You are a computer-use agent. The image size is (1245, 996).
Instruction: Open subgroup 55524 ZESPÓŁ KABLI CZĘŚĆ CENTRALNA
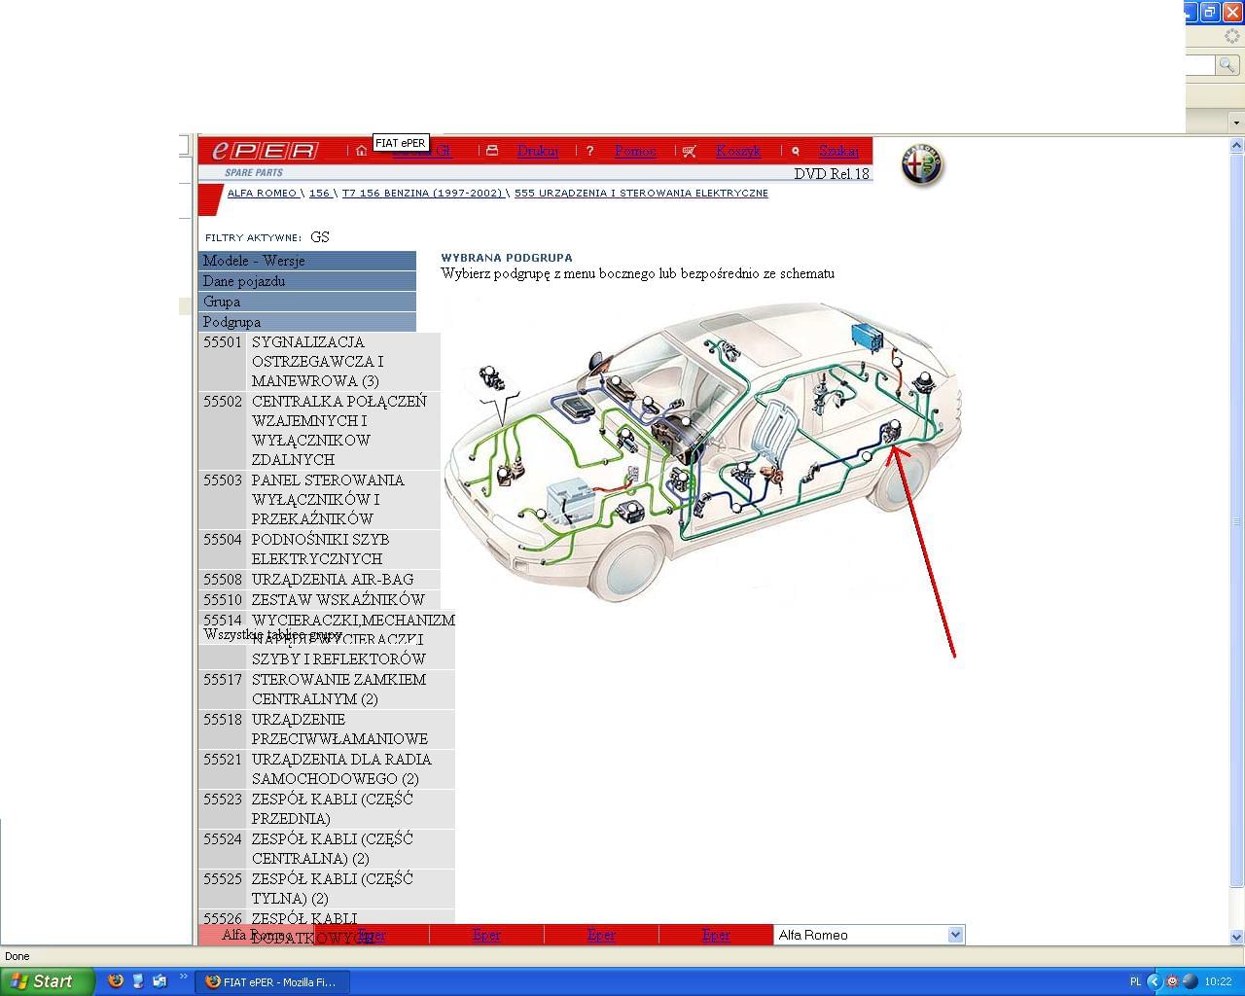tap(327, 848)
